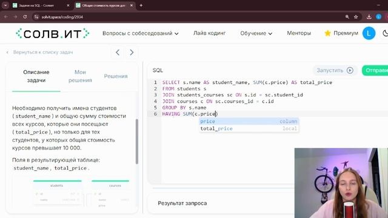Expand the Вопросы с собеседований menu
The image size is (388, 218).
140,33
